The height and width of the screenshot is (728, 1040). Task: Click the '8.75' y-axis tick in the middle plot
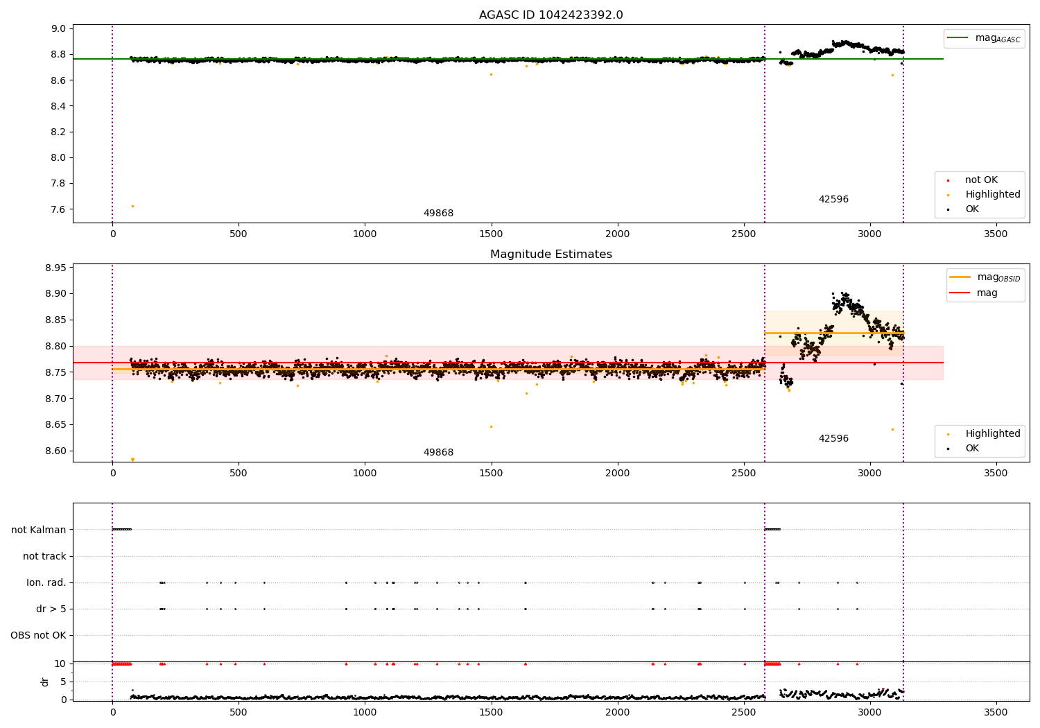tap(55, 373)
